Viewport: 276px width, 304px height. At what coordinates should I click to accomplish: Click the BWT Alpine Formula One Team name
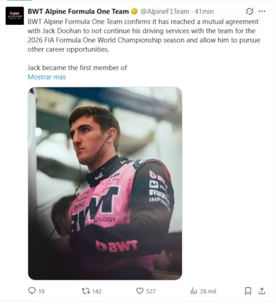point(78,11)
